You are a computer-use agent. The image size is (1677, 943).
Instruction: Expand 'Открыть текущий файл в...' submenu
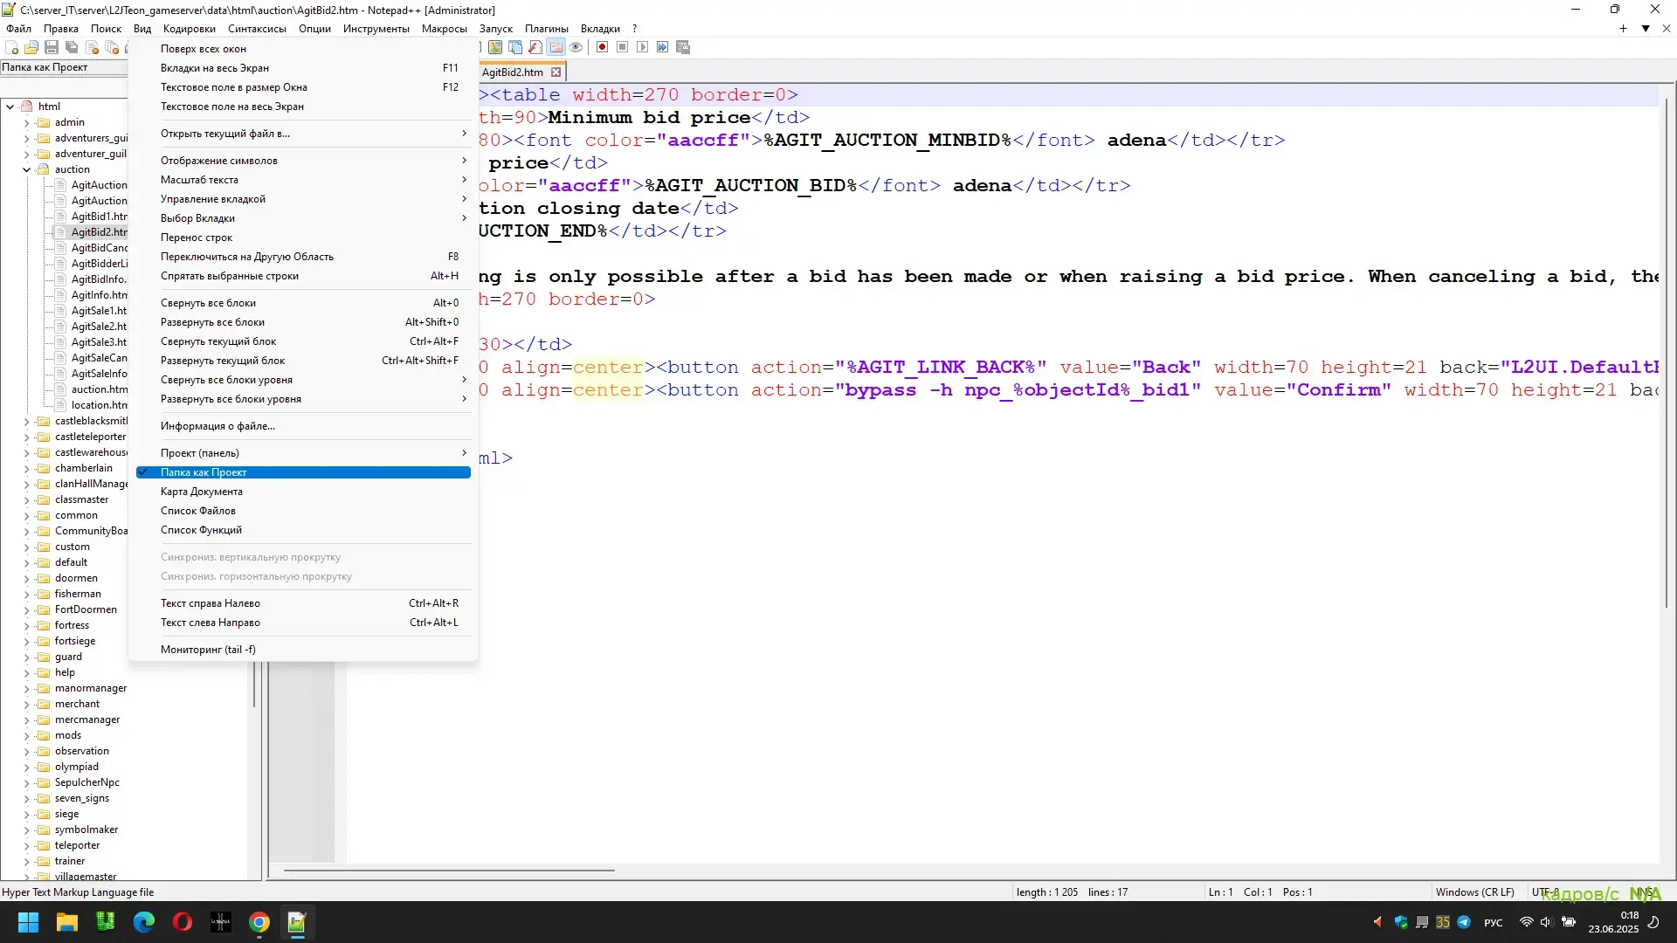coord(303,134)
